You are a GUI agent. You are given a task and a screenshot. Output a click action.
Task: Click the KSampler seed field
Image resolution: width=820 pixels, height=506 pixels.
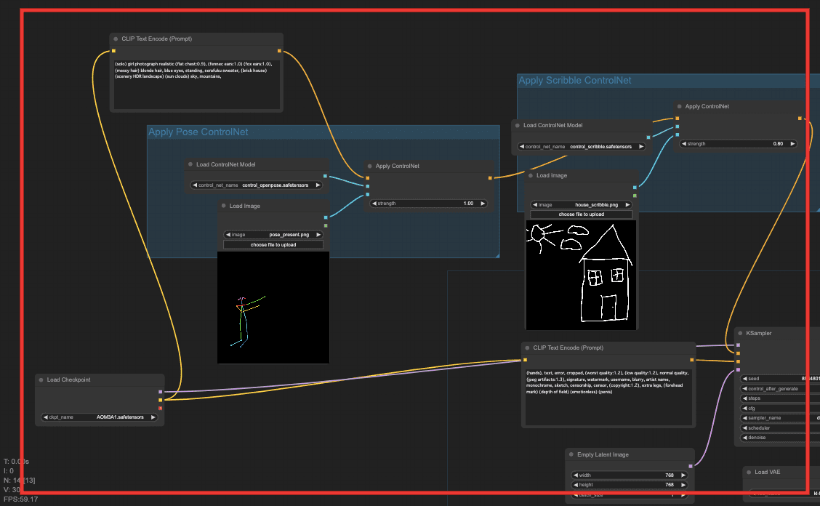click(780, 379)
